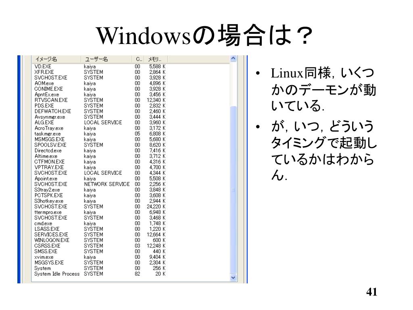Image resolution: width=413 pixels, height=310 pixels.
Task: Click the scrollbar up arrow
Action: 233,59
